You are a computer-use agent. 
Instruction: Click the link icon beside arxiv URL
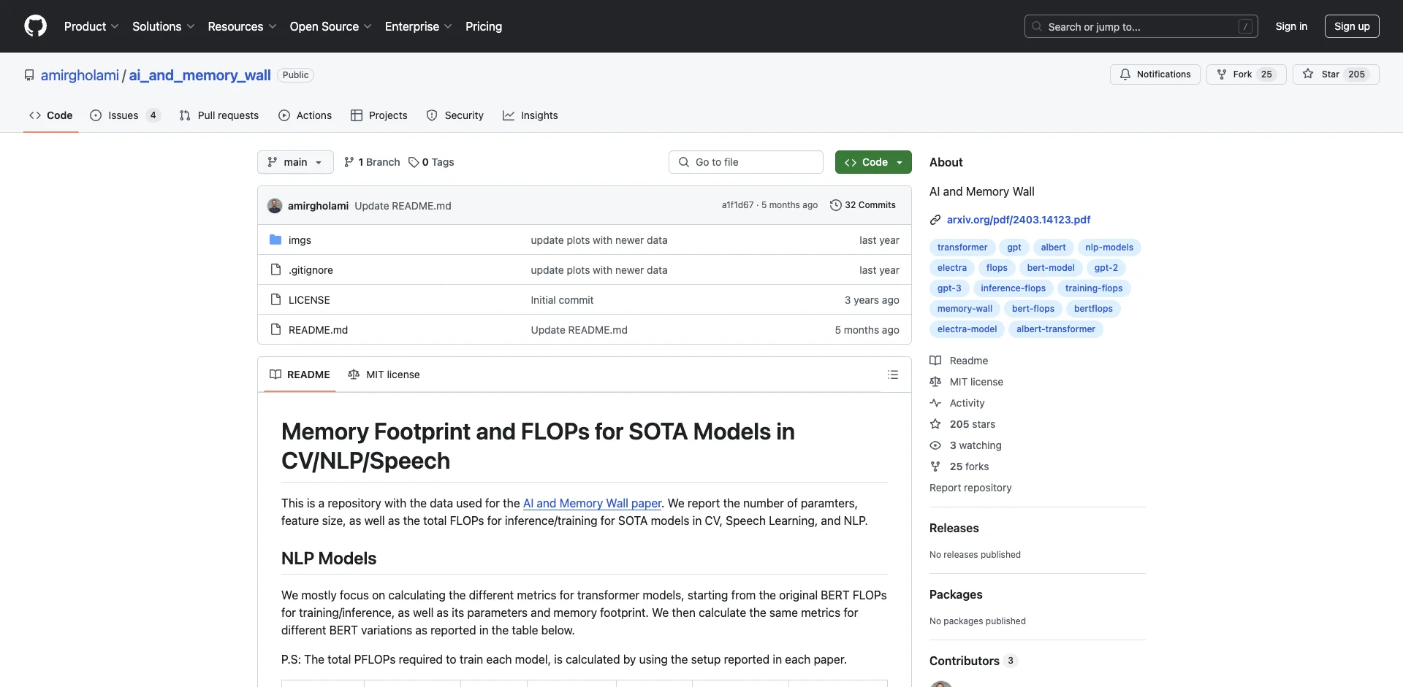(935, 220)
